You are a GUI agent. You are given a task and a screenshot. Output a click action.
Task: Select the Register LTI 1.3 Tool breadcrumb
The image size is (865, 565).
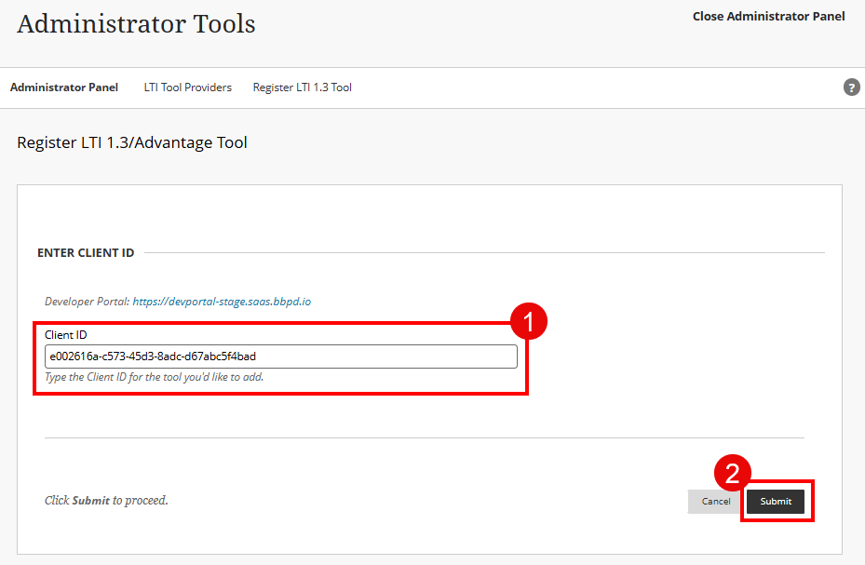point(302,87)
